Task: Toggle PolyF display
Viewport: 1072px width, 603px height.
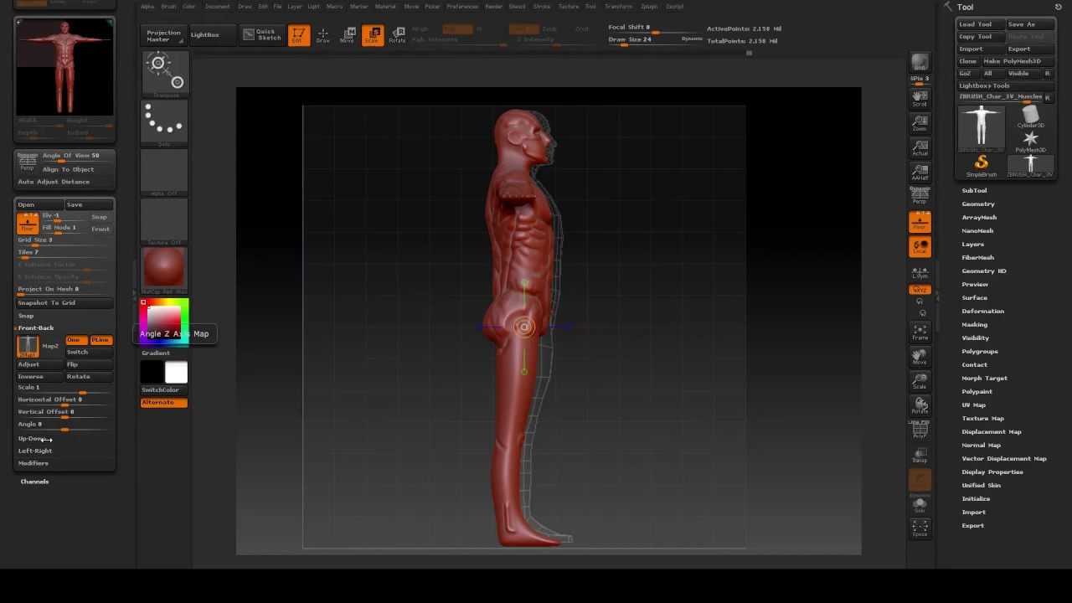Action: (x=920, y=431)
